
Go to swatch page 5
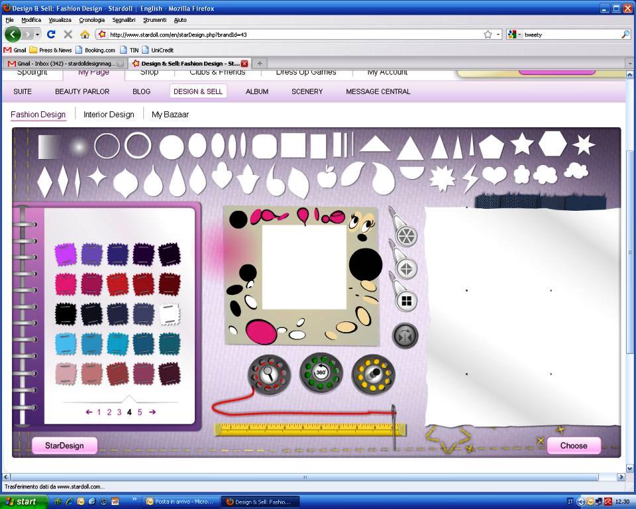[140, 412]
